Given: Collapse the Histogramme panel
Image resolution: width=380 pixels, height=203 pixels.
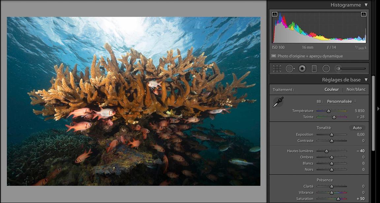Looking at the screenshot, I should [x=366, y=5].
